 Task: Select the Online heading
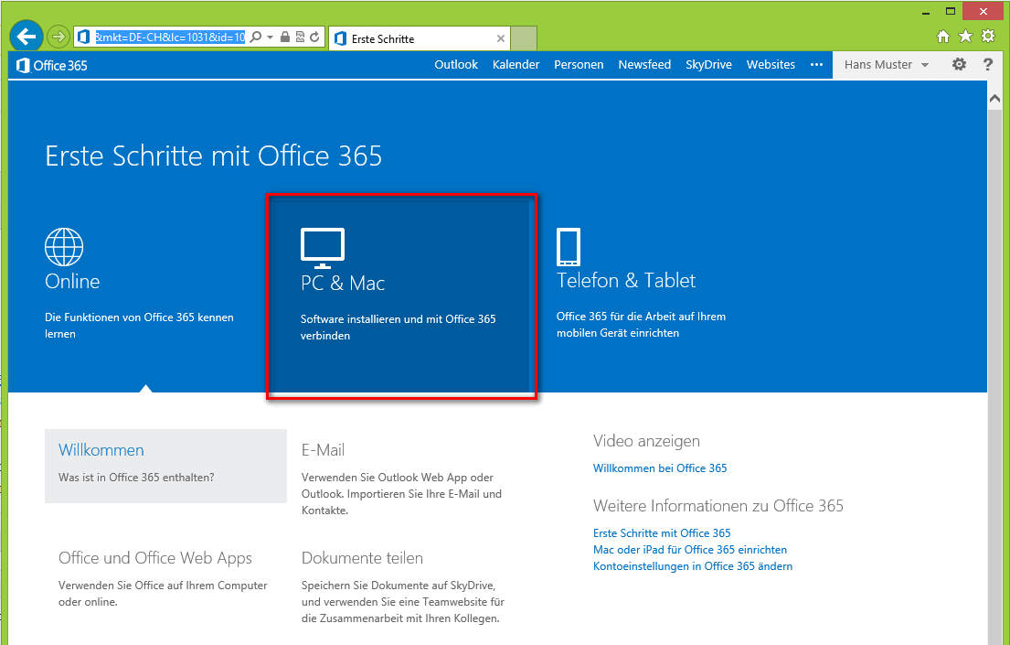72,281
